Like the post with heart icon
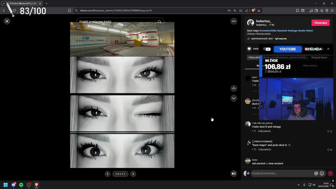The height and width of the screenshot is (189, 336). 249,49
